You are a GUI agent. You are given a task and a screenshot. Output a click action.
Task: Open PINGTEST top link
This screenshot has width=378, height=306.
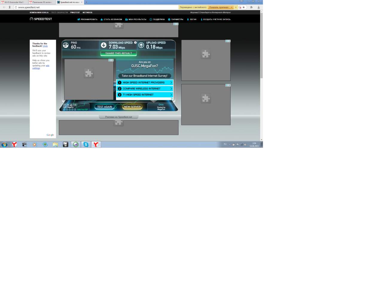pos(75,13)
